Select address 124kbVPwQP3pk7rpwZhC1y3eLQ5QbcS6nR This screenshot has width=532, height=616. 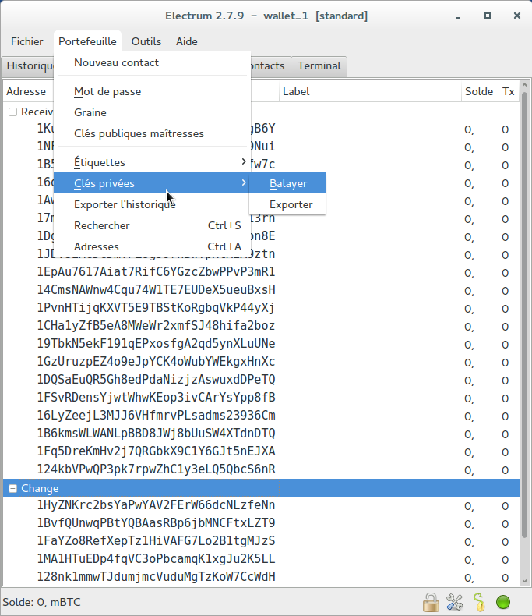click(x=156, y=469)
